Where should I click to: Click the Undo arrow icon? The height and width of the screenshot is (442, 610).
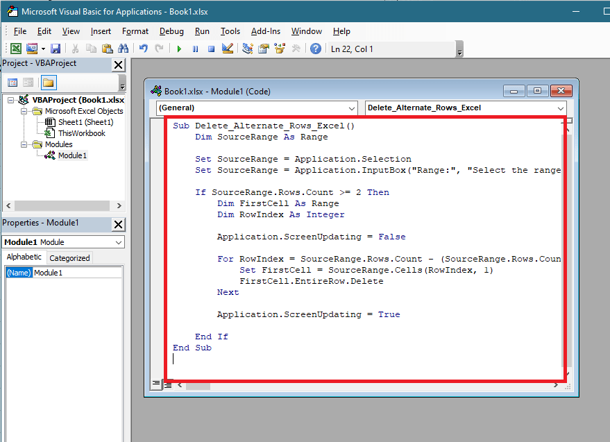tap(144, 49)
